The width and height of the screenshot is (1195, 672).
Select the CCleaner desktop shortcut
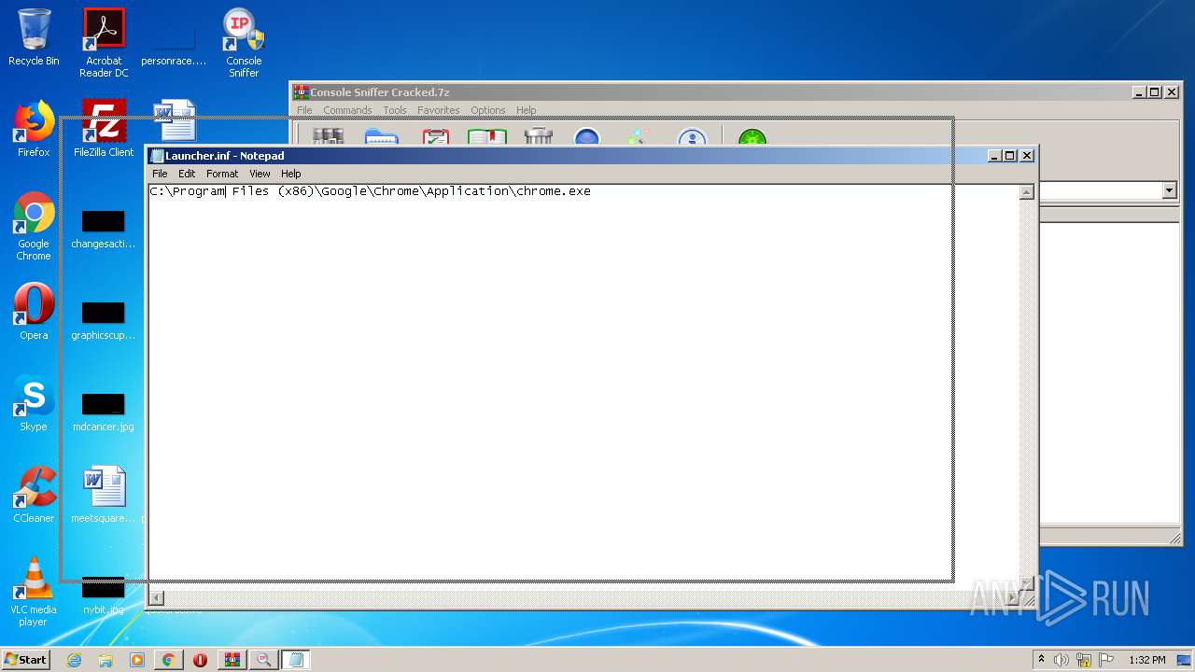34,495
